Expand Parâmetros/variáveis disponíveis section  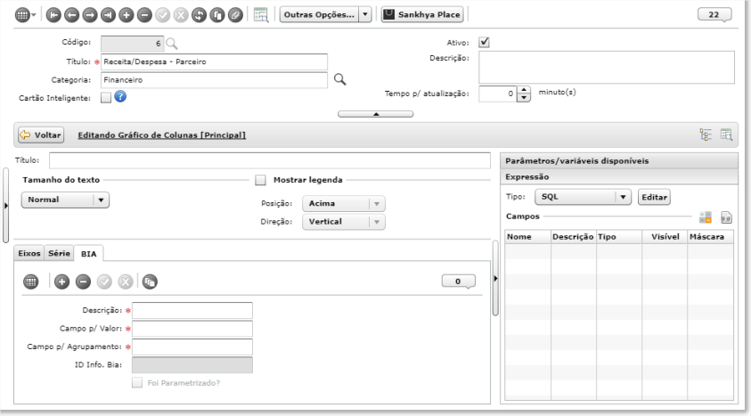click(619, 161)
